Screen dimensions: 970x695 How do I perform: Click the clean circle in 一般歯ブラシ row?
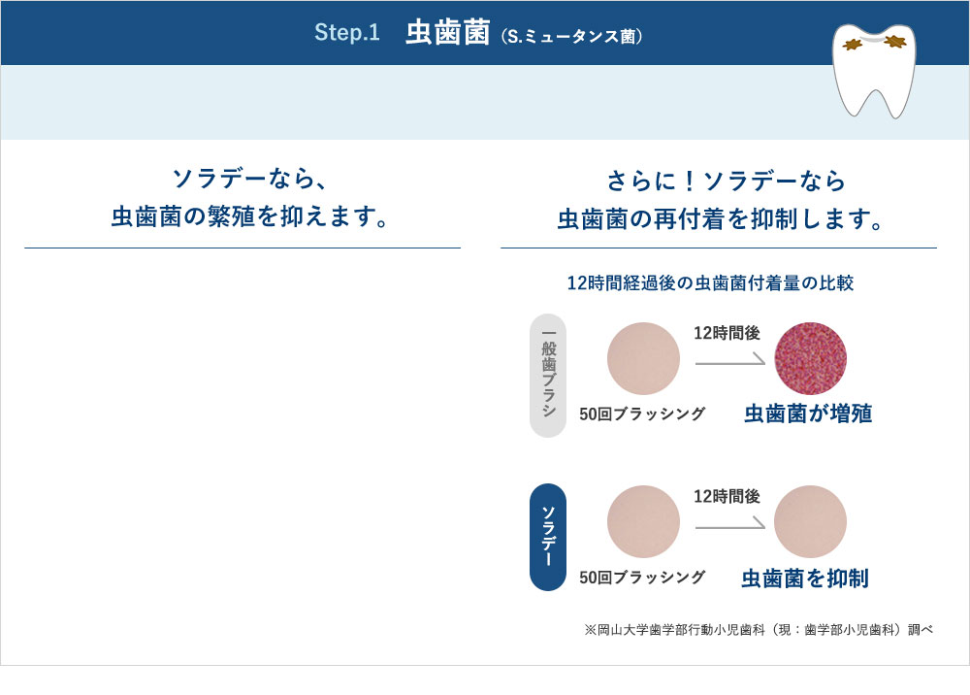click(x=643, y=358)
